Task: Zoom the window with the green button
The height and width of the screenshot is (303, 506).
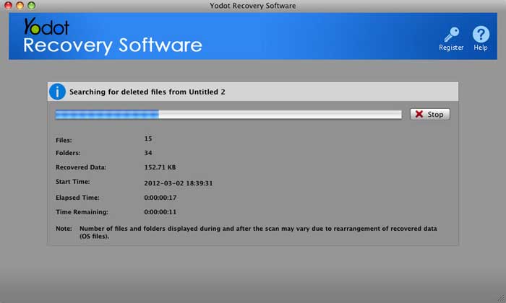Action: [31, 5]
